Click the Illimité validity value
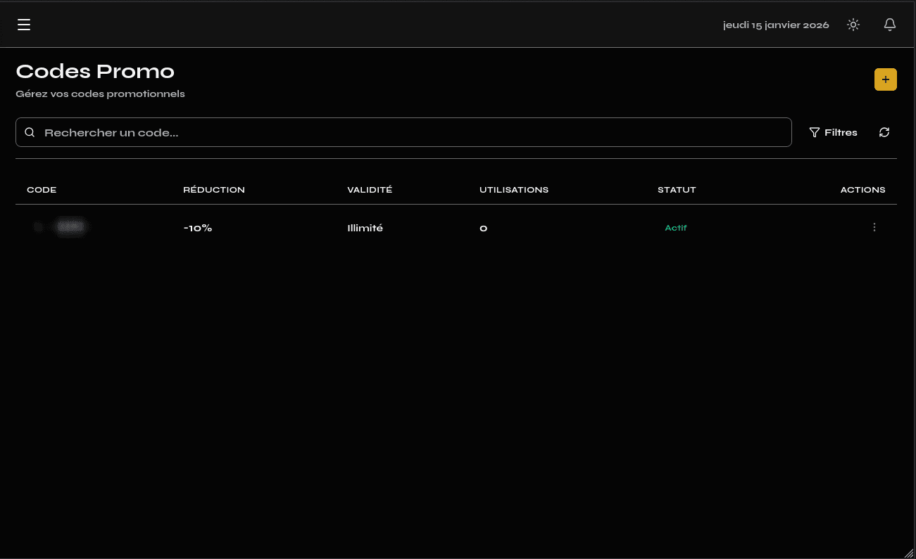 click(365, 229)
